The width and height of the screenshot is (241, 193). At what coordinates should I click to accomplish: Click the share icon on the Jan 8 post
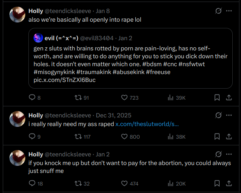[229, 98]
